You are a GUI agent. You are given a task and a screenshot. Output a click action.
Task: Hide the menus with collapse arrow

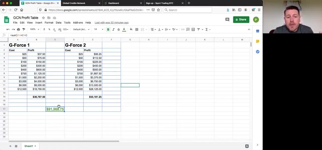[249, 29]
